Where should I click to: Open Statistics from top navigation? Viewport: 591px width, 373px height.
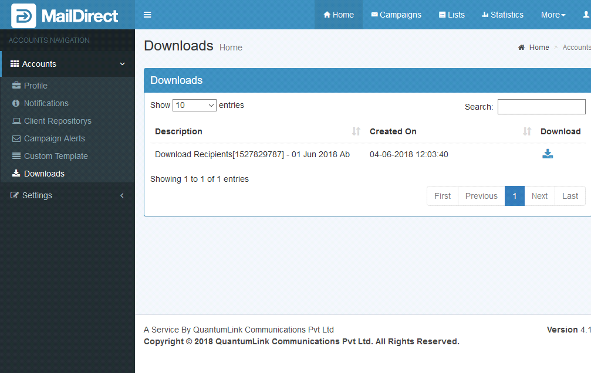(502, 15)
